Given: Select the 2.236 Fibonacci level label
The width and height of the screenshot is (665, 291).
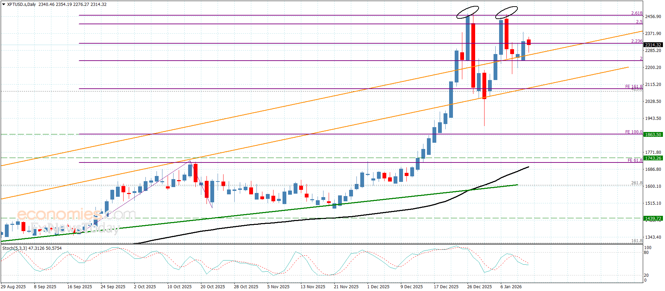Looking at the screenshot, I should (x=637, y=41).
